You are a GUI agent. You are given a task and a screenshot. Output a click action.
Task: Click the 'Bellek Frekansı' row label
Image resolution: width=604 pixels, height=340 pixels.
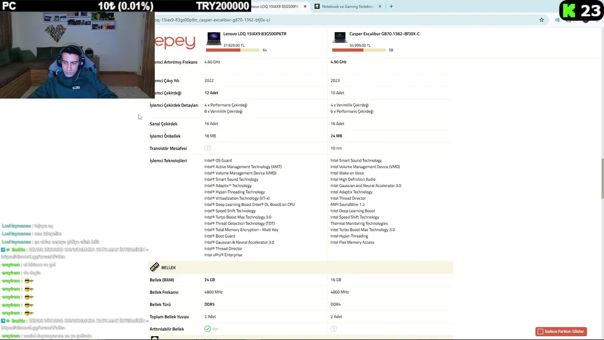tap(164, 292)
